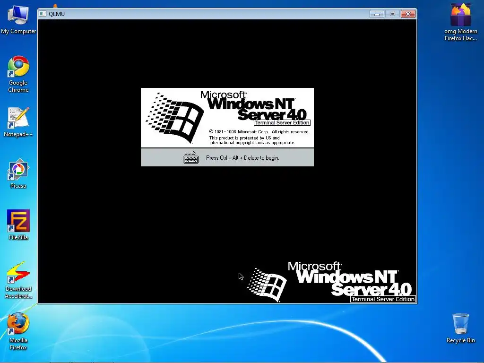The image size is (484, 363).
Task: Close the QEMU window
Action: [x=408, y=14]
